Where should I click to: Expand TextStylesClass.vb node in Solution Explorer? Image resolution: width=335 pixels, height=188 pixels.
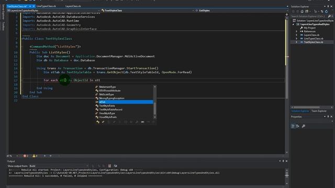(297, 42)
